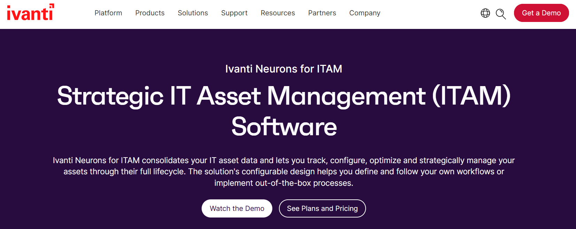Viewport: 576px width, 229px height.
Task: Click the Get a Demo button
Action: point(541,13)
